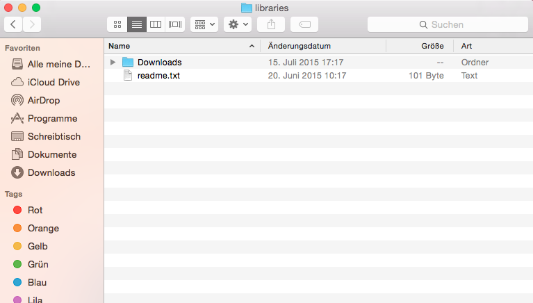Viewport: 533px width, 303px height.
Task: Open iCloud Drive in sidebar
Action: 51,82
